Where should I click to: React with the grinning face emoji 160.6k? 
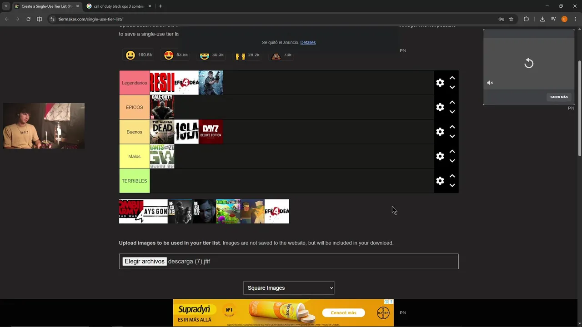pos(139,55)
